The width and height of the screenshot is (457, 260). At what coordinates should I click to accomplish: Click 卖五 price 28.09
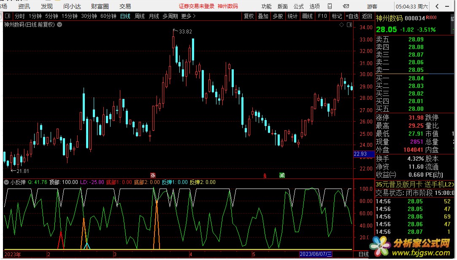(x=416, y=39)
